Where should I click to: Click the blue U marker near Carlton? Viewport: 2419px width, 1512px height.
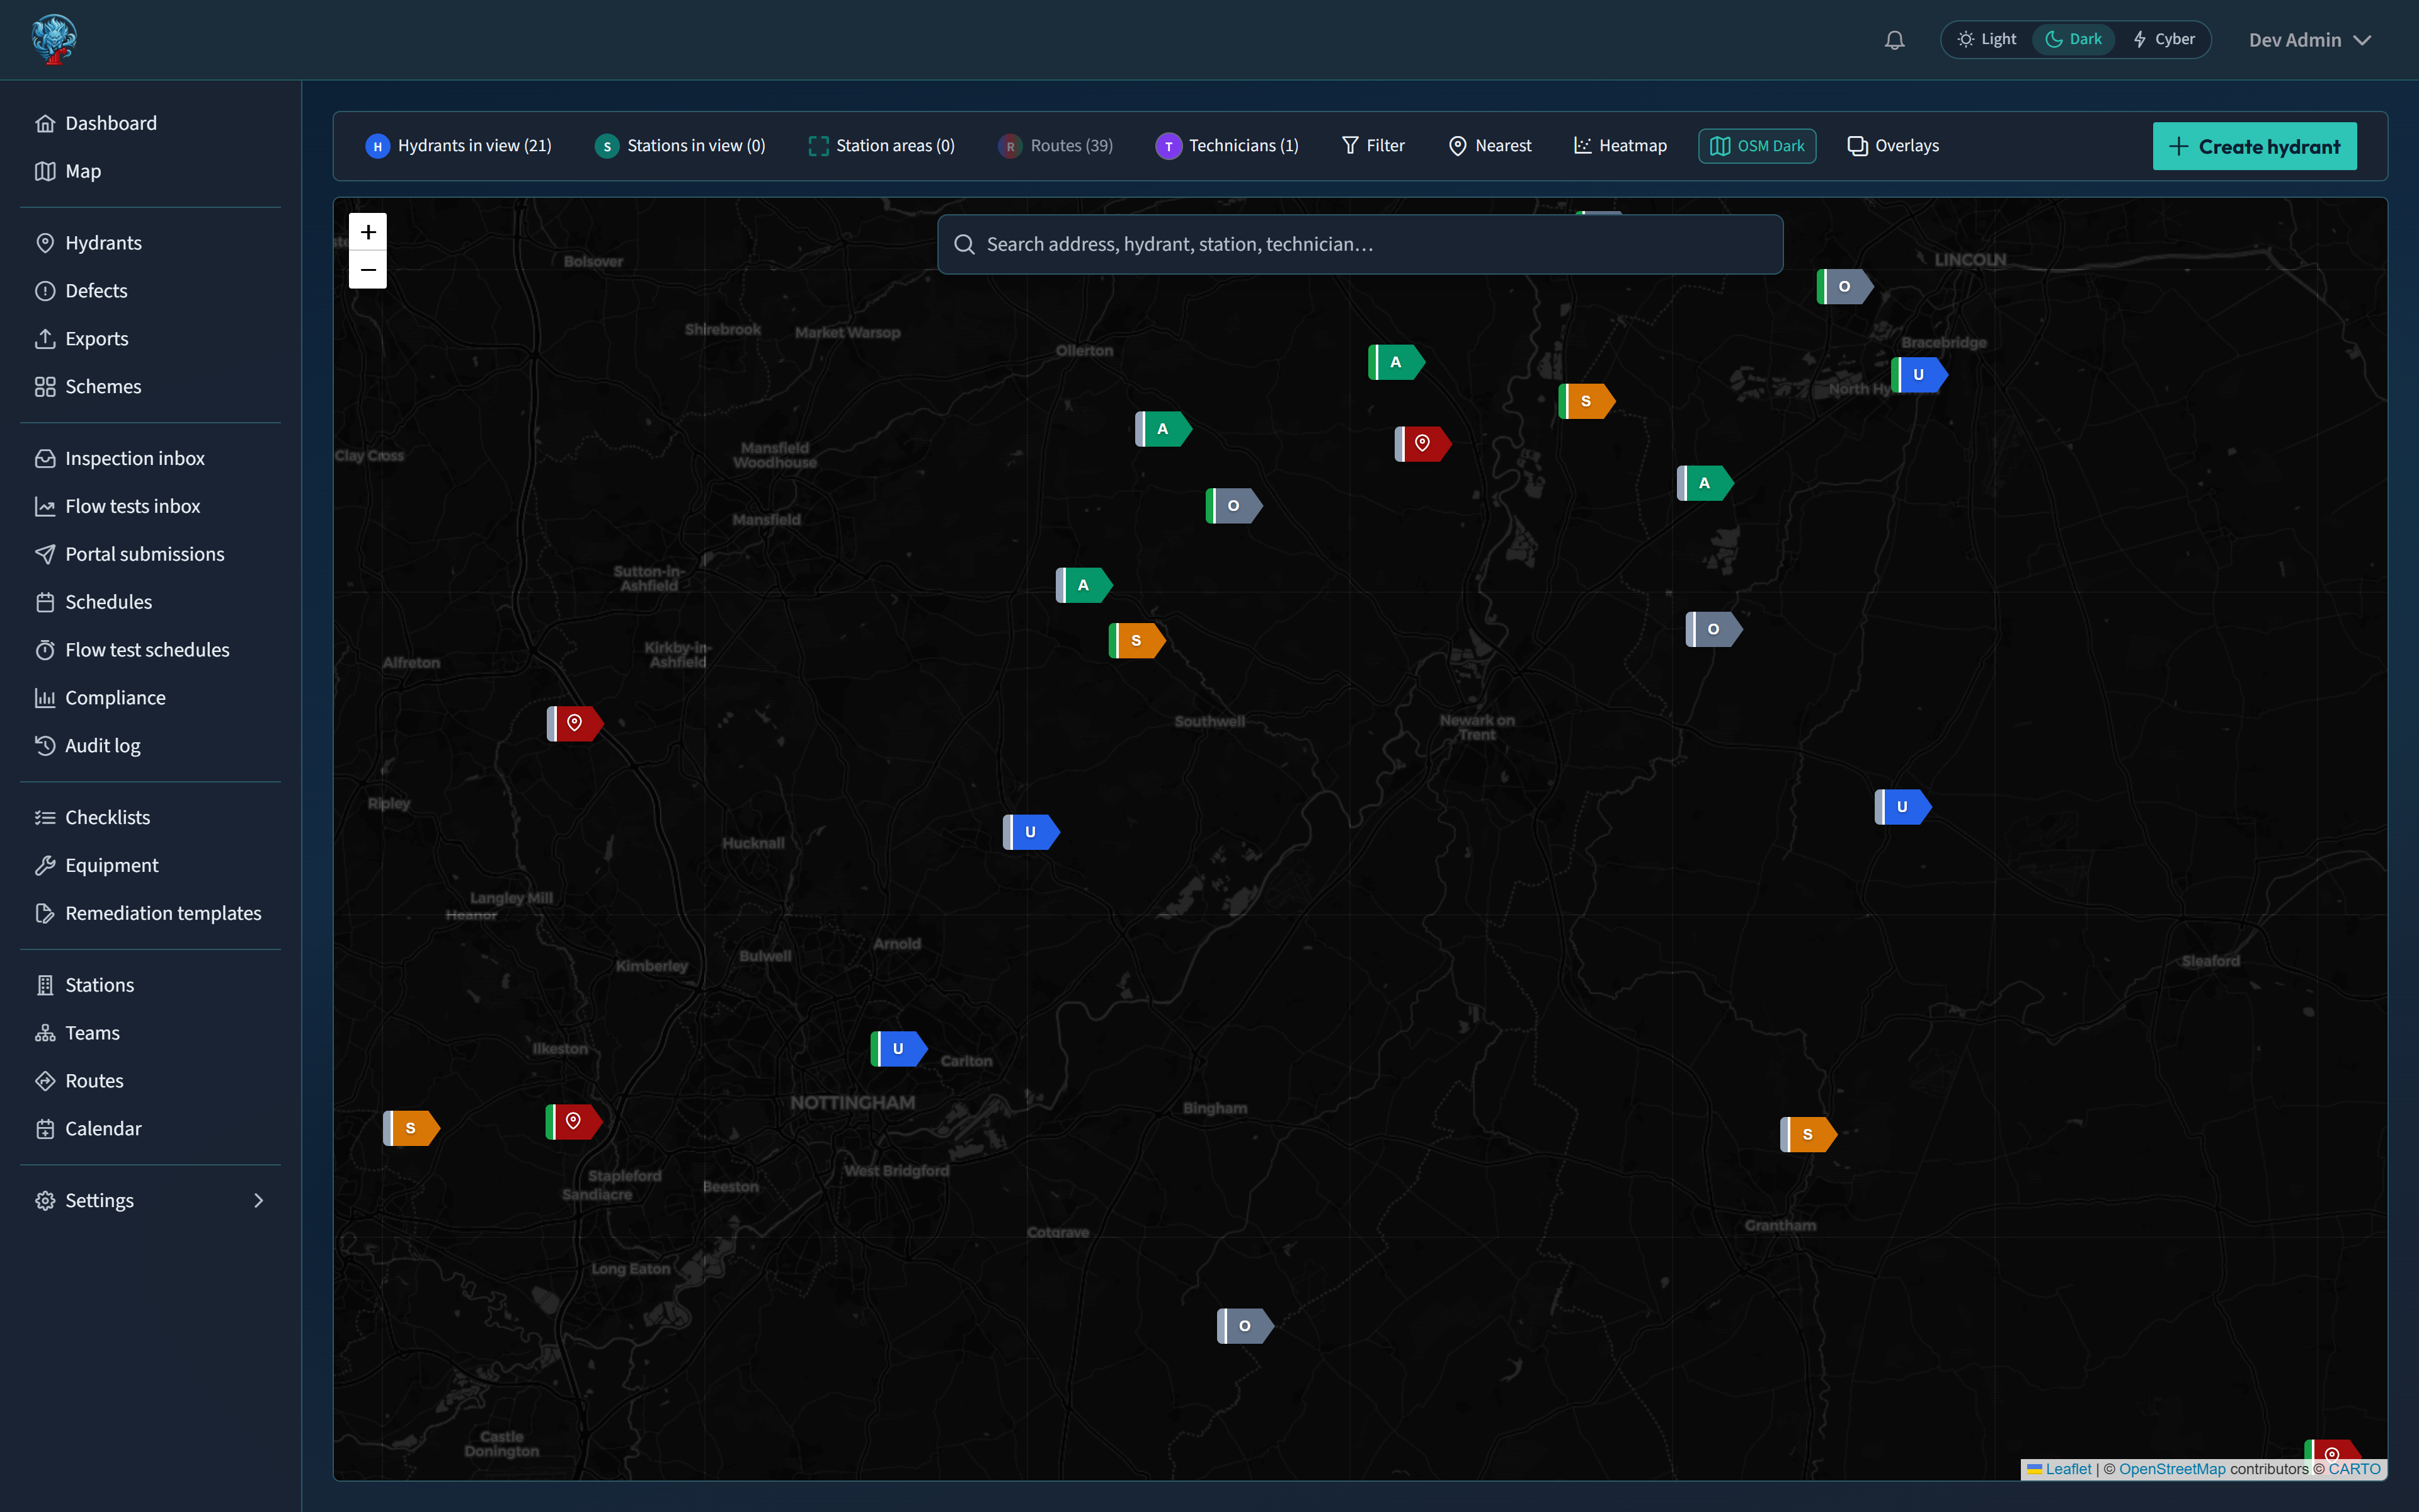tap(899, 1049)
